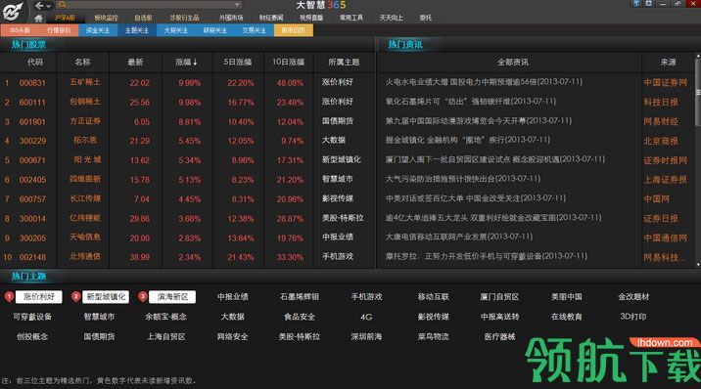Screen dimensions: 701x389
Task: Click the 5日涨幅 column header
Action: coord(237,63)
